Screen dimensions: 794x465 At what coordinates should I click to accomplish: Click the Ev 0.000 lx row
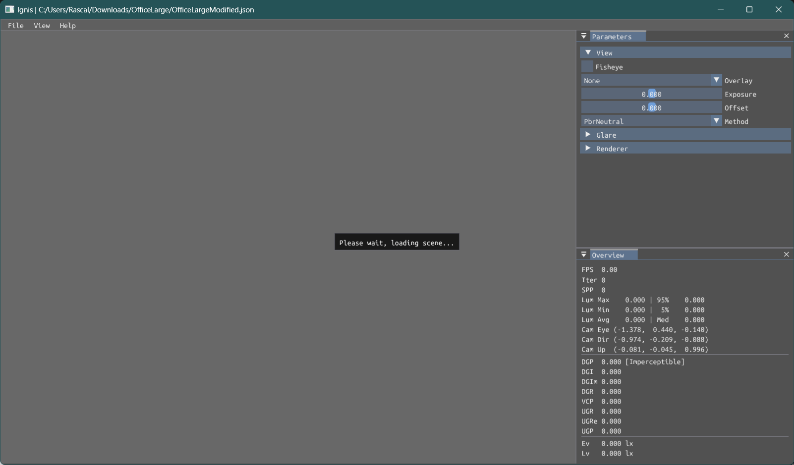point(607,444)
